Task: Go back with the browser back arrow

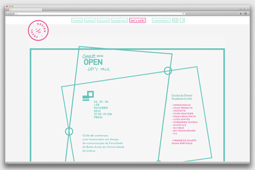Action: [8, 13]
